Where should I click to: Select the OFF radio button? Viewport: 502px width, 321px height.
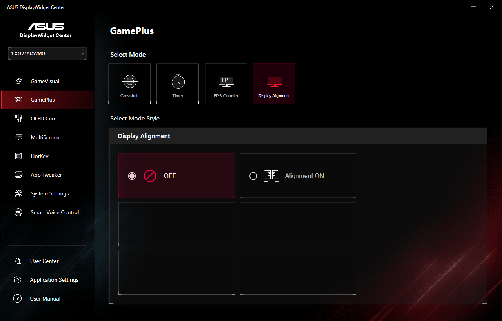tap(132, 176)
